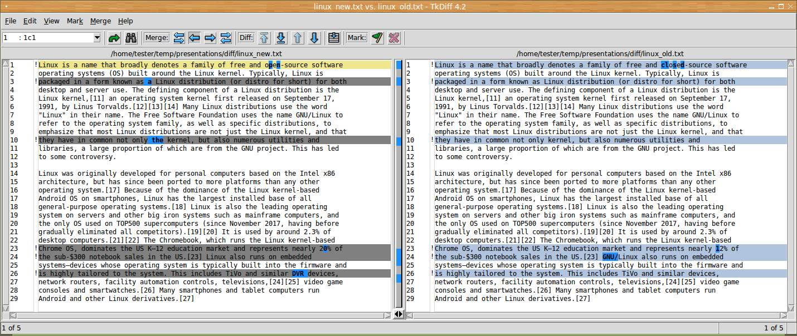Select merge choice: left arrow only

pyautogui.click(x=195, y=38)
